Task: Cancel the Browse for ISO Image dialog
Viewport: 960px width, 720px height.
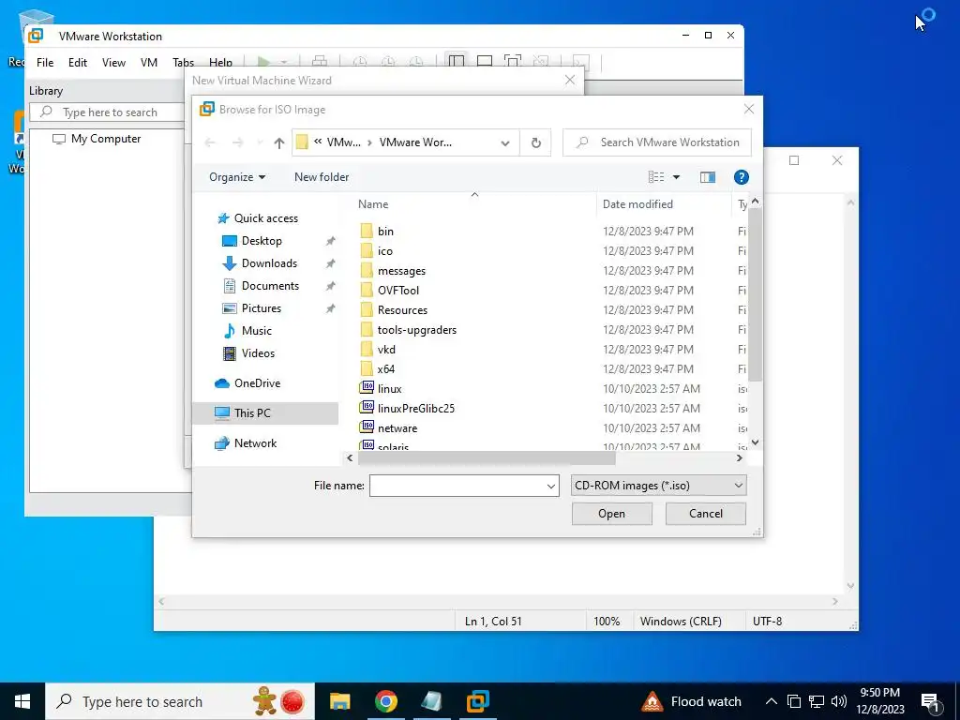Action: coord(705,514)
